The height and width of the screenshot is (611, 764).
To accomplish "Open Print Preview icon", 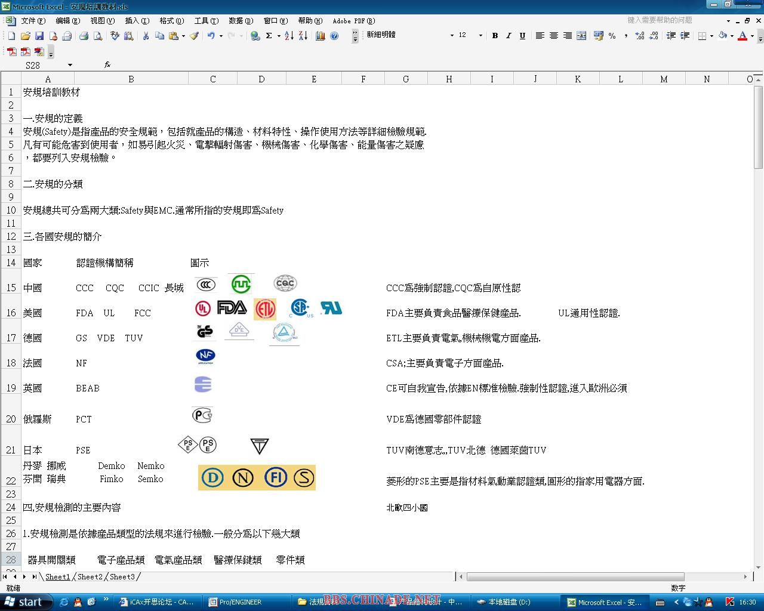I will 98,36.
